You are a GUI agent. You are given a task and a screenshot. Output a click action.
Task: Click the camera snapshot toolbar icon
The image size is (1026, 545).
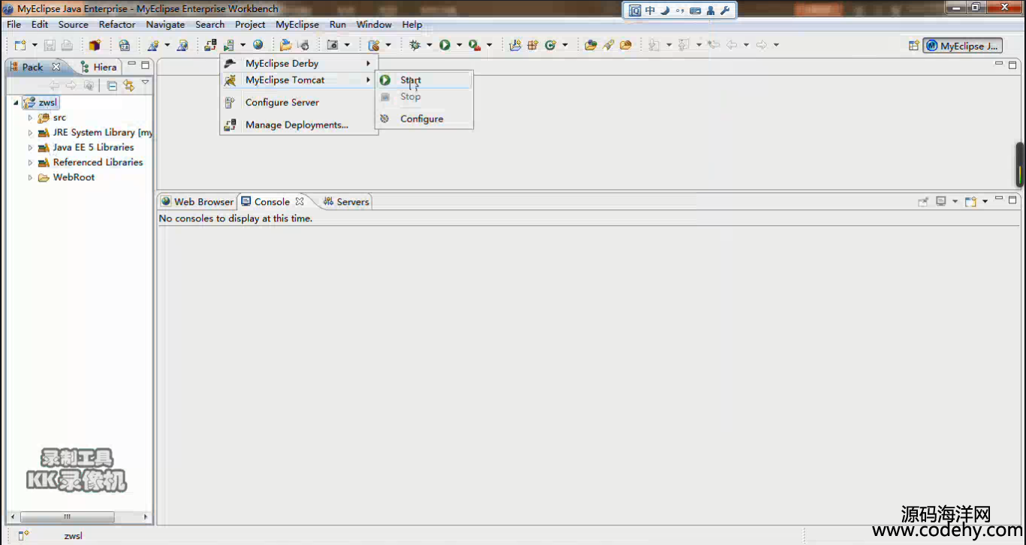click(x=333, y=45)
